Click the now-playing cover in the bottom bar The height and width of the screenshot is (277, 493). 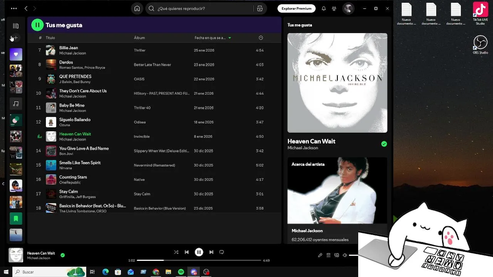(x=16, y=255)
